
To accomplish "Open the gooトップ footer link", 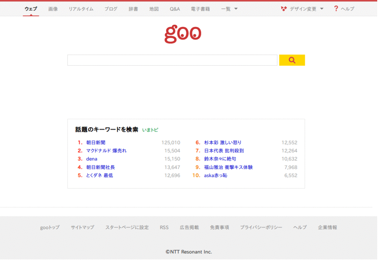I will 50,228.
